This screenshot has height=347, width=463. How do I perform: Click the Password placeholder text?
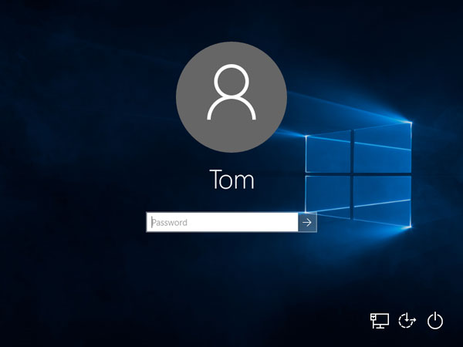pos(170,222)
